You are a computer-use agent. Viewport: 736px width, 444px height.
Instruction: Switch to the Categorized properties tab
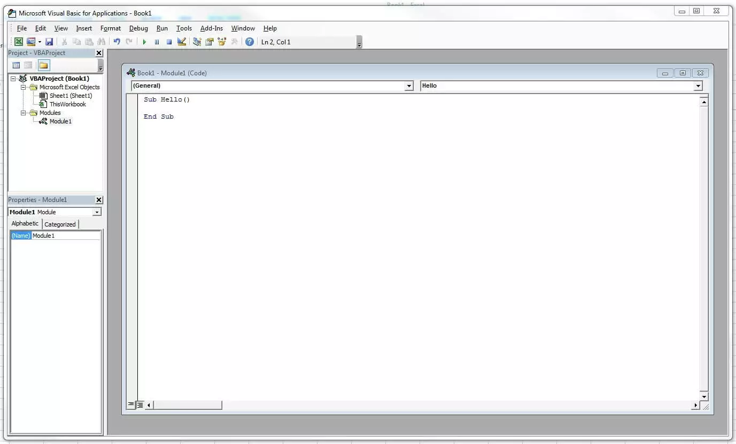(x=60, y=224)
